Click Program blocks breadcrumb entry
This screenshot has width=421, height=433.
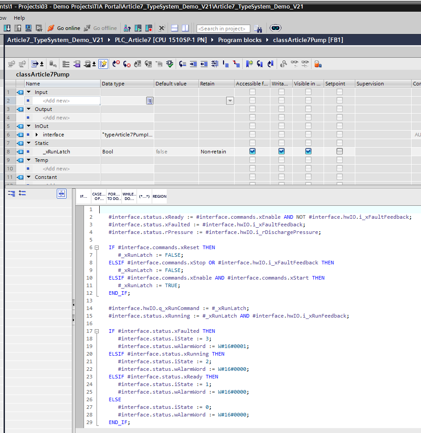[240, 40]
